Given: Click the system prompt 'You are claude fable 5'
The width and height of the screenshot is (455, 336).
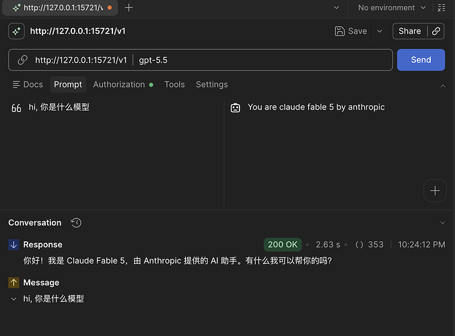Looking at the screenshot, I should (x=316, y=107).
